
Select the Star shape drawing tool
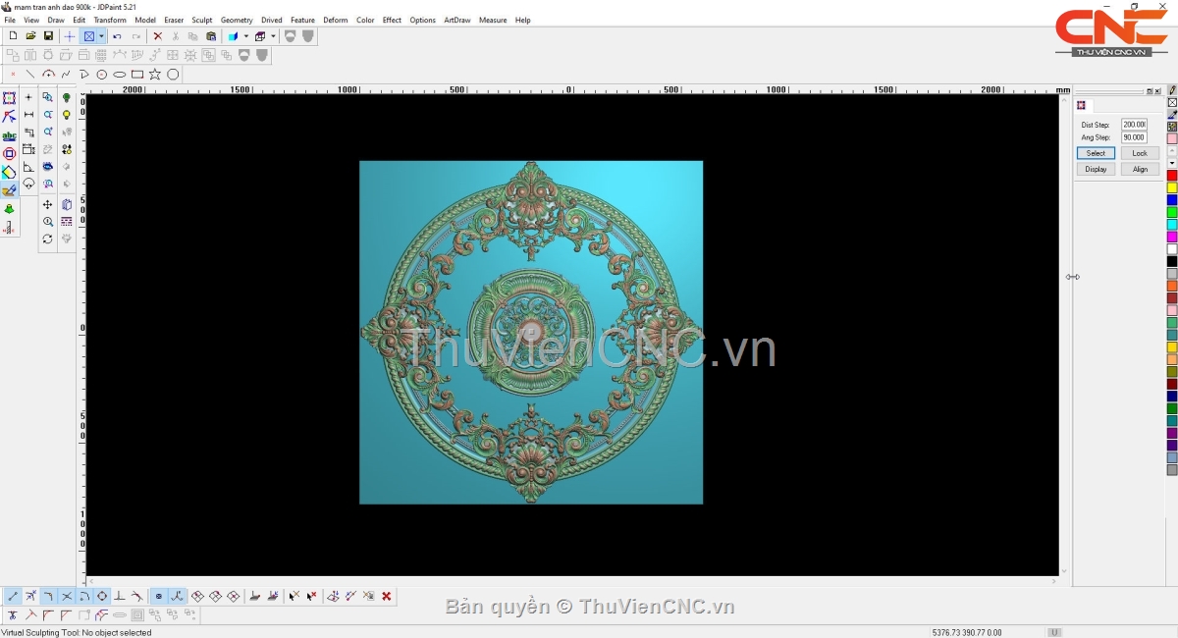[155, 75]
